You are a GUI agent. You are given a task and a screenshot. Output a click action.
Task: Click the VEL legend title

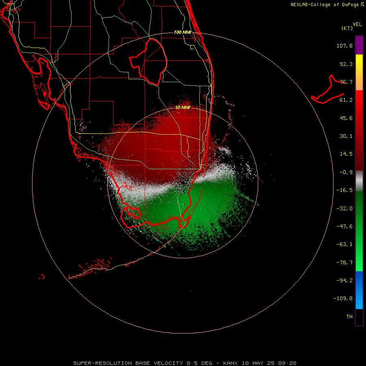[x=357, y=24]
